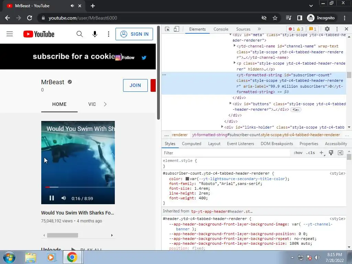Open a new Chrome tab
This screenshot has width=352, height=264.
click(x=93, y=6)
